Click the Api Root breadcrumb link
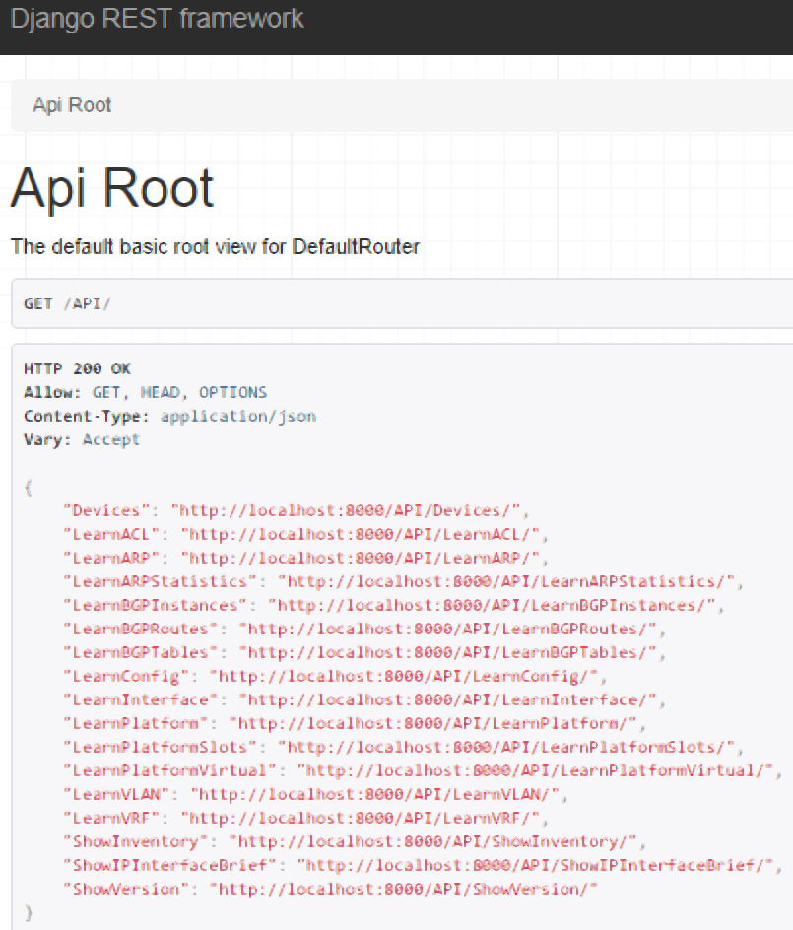The width and height of the screenshot is (793, 930). (72, 105)
